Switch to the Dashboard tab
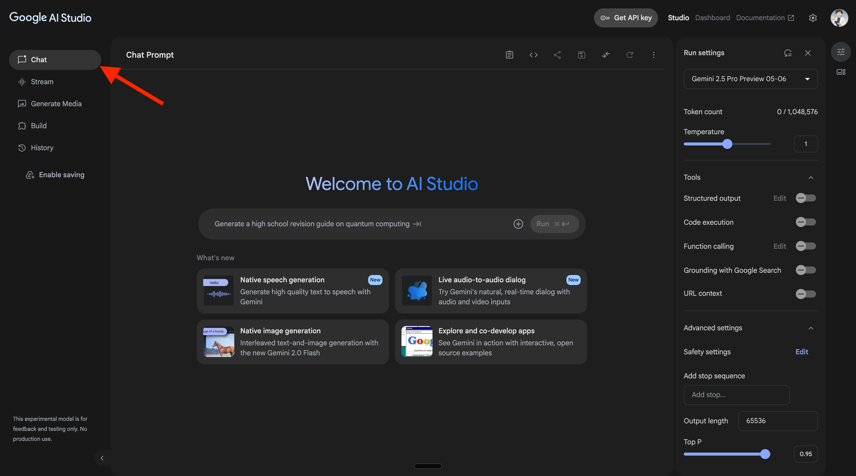The height and width of the screenshot is (476, 856). pos(713,18)
